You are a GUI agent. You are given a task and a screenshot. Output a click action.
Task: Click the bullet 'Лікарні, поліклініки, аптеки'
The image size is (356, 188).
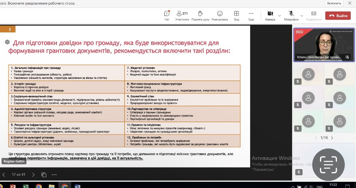tap(148, 71)
